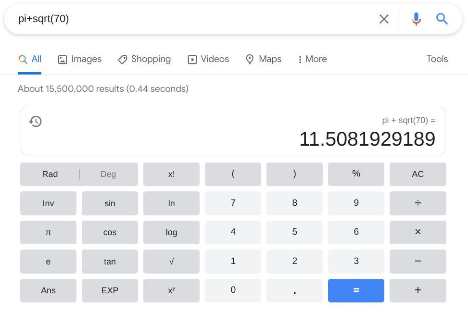Click the blue magnifier search icon
Screen dimensions: 468x313
[x=442, y=19]
